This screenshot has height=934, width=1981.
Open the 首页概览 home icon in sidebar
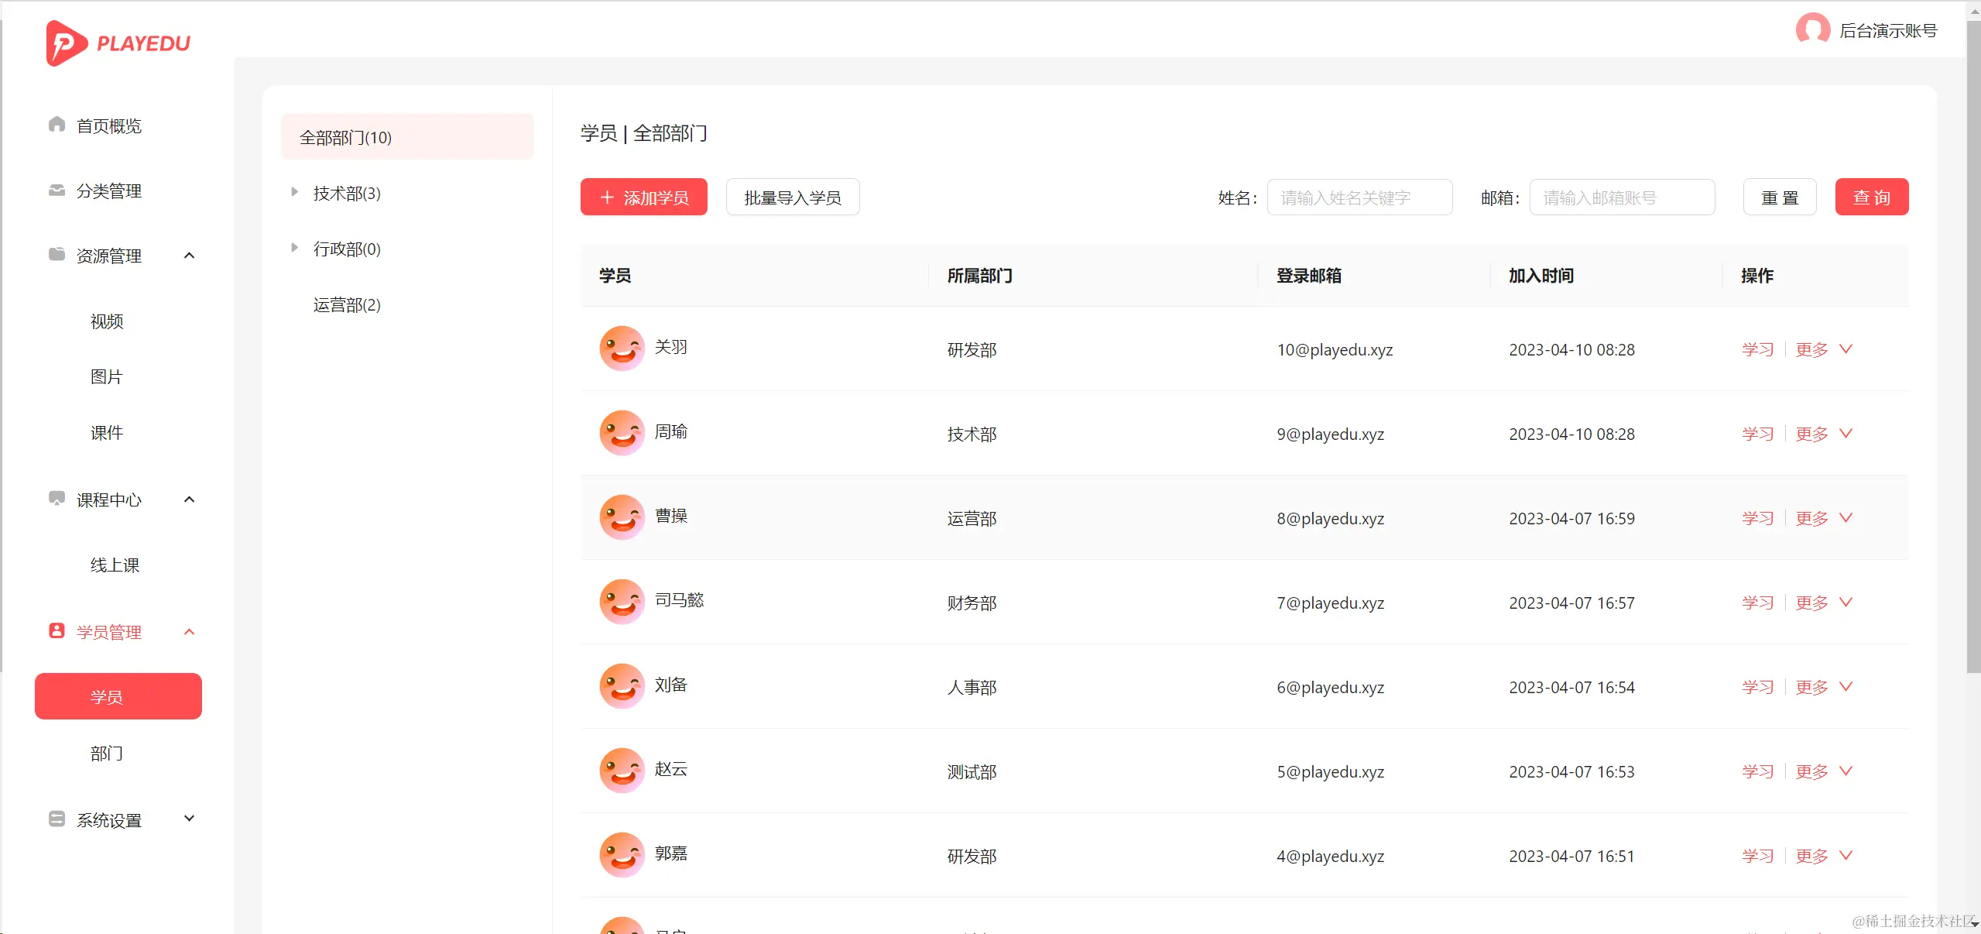[x=56, y=125]
